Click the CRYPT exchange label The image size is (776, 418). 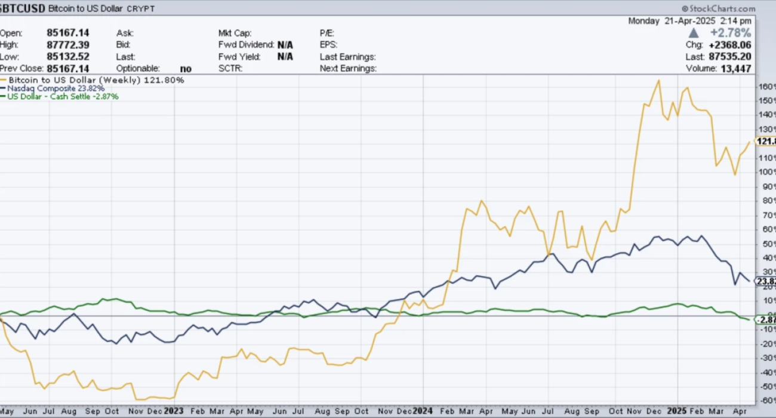click(x=141, y=9)
